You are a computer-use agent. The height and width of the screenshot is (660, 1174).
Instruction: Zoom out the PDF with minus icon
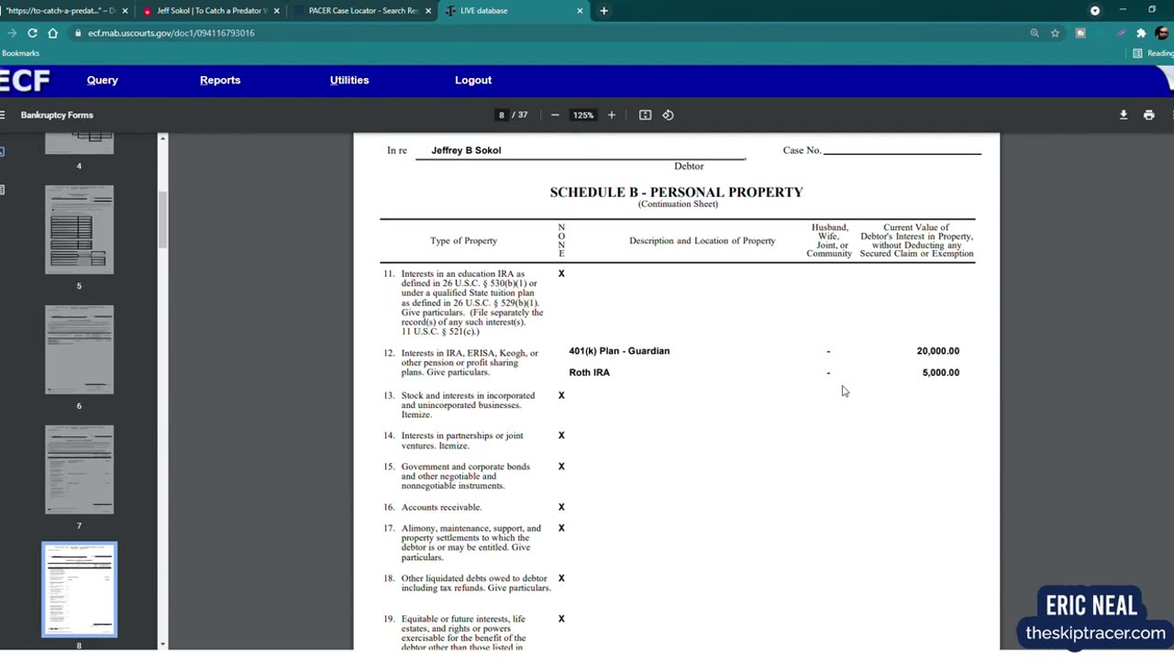tap(555, 115)
